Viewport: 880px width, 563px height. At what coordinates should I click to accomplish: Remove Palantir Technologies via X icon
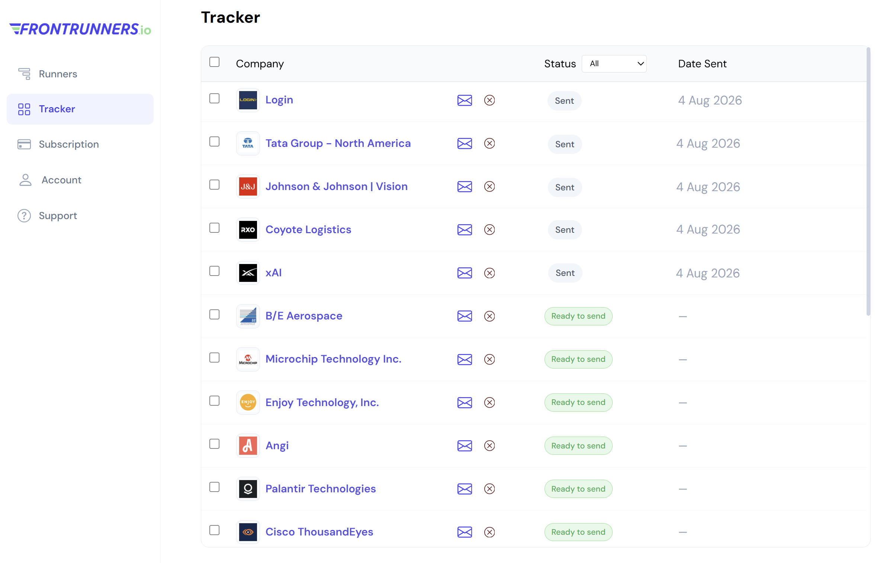point(489,489)
